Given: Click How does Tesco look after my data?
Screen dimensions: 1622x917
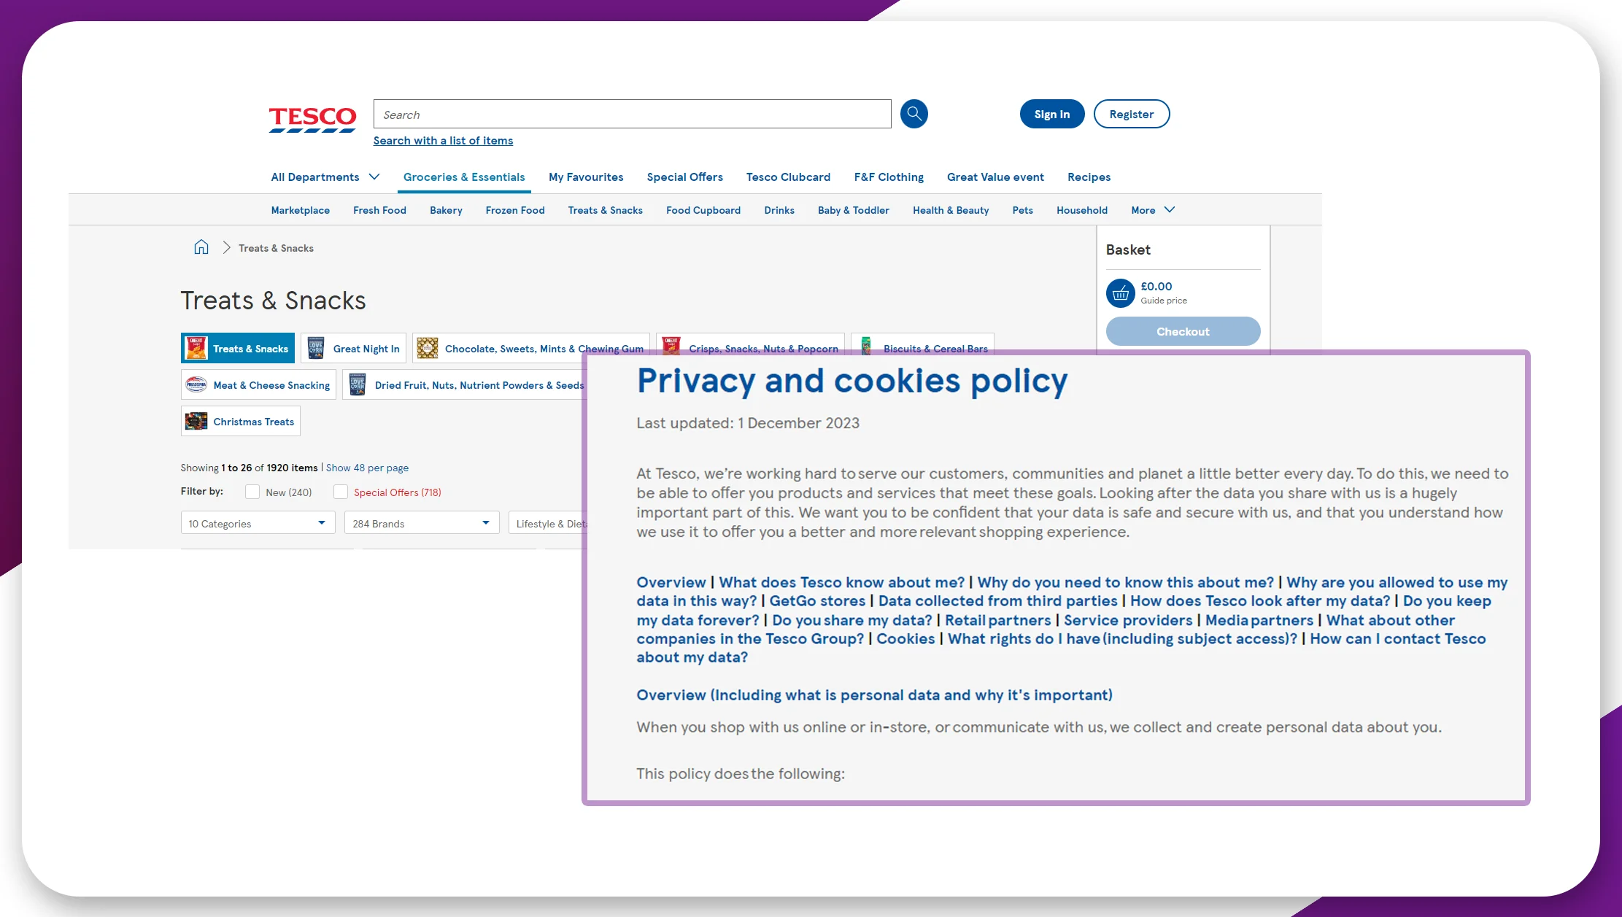Looking at the screenshot, I should (1260, 601).
